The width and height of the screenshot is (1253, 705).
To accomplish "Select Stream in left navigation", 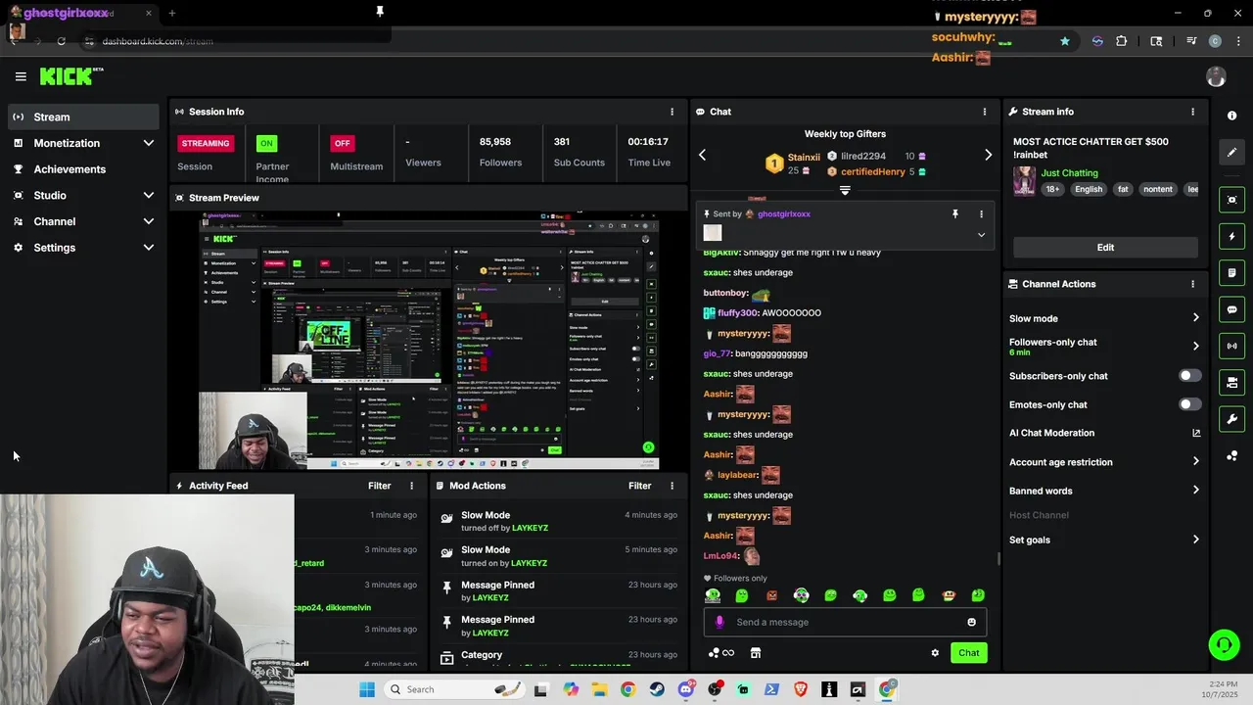I will (x=83, y=117).
